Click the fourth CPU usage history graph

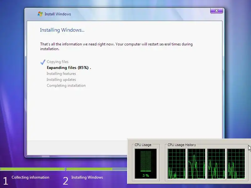click(x=236, y=164)
